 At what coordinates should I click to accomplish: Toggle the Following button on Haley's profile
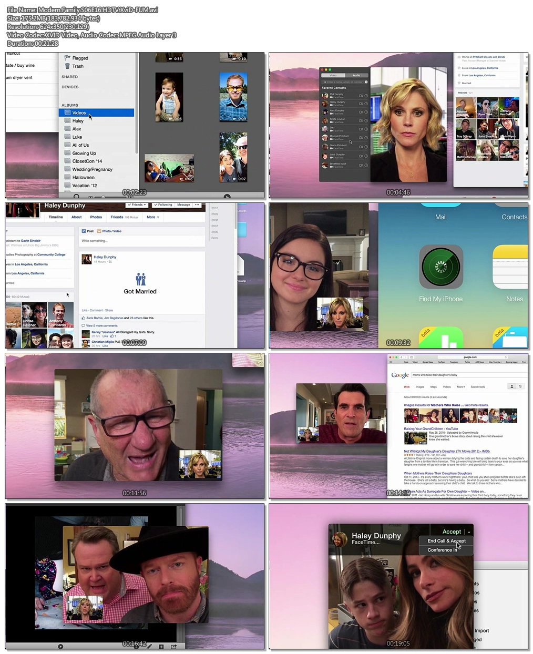pyautogui.click(x=163, y=205)
